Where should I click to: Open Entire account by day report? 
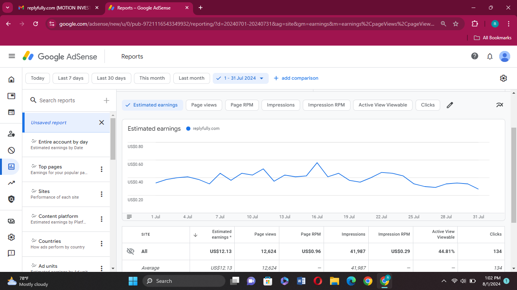click(x=66, y=145)
